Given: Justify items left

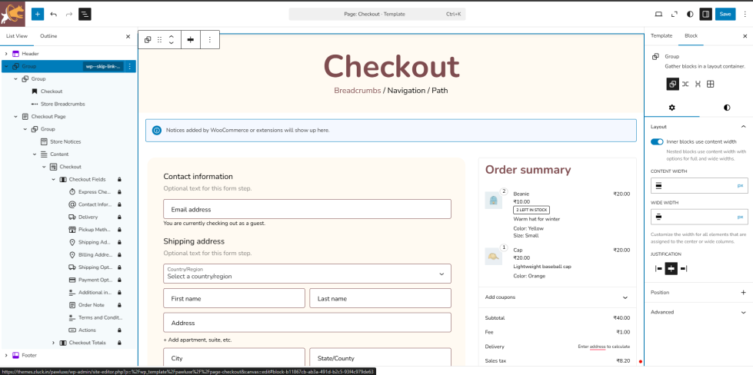Looking at the screenshot, I should (x=659, y=268).
